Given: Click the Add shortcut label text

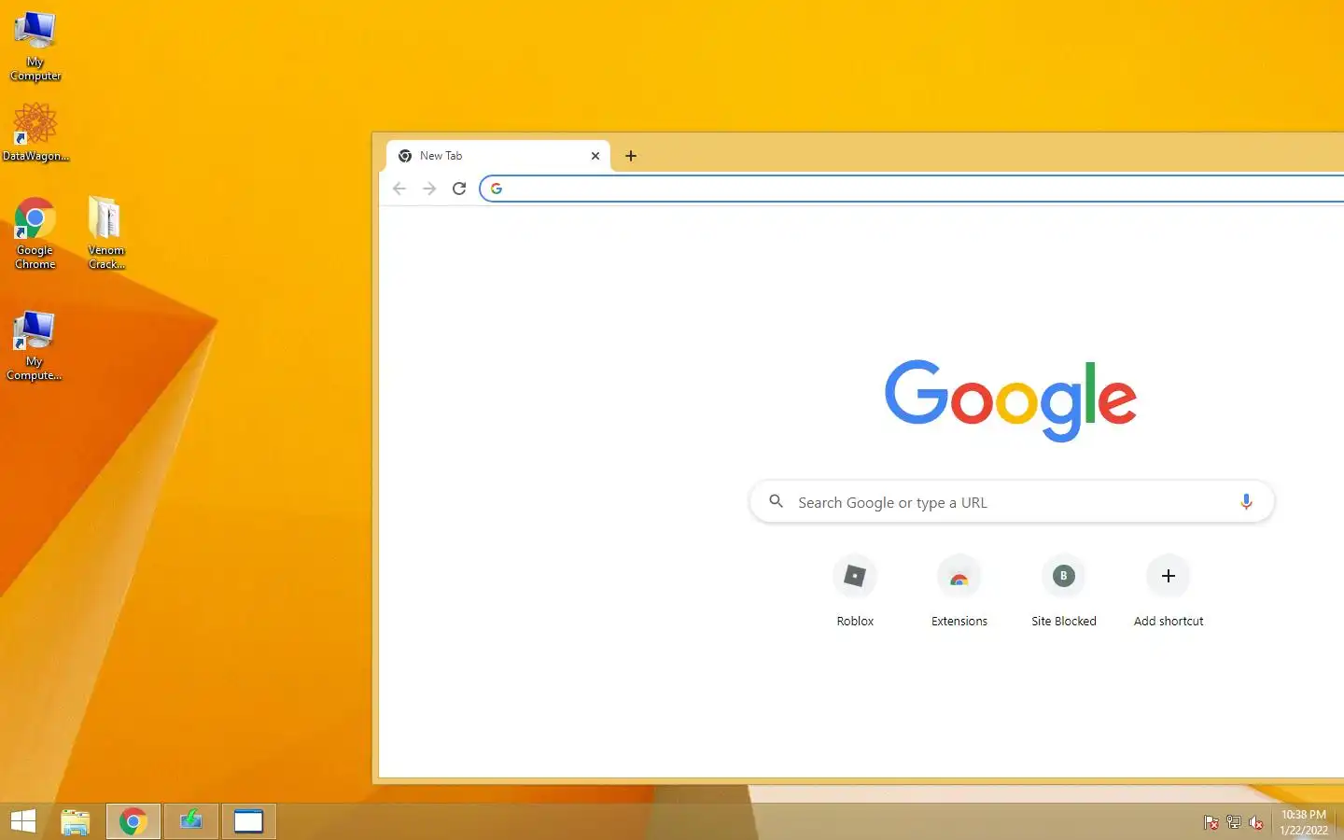Looking at the screenshot, I should pos(1169,622).
